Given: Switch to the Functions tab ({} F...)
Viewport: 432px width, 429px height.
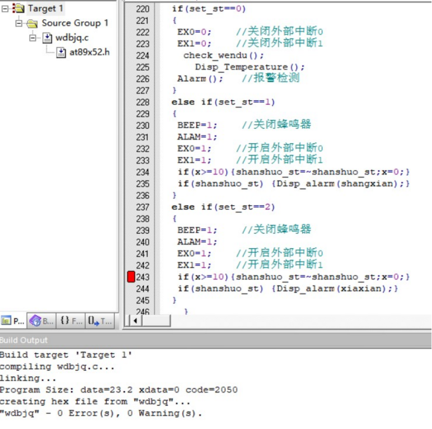Looking at the screenshot, I should 71,321.
